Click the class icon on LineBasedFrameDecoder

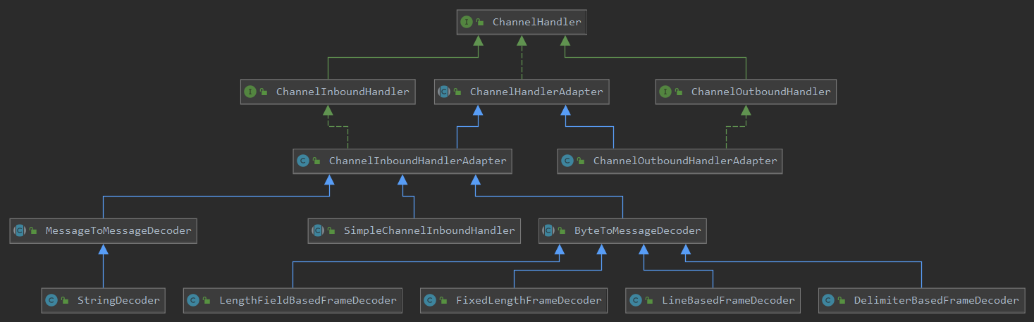coord(635,300)
